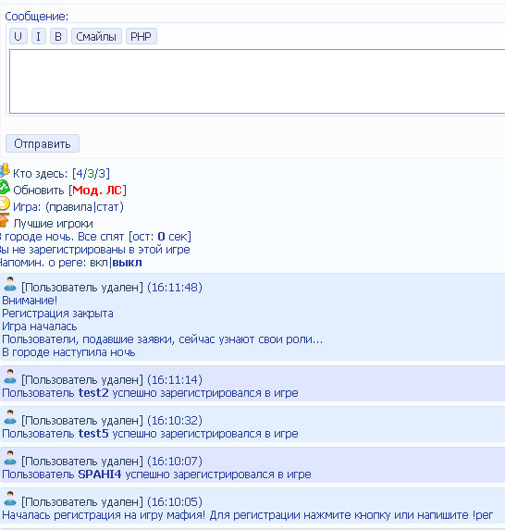Apply bold with the B button
Image resolution: width=505 pixels, height=530 pixels.
pyautogui.click(x=58, y=36)
